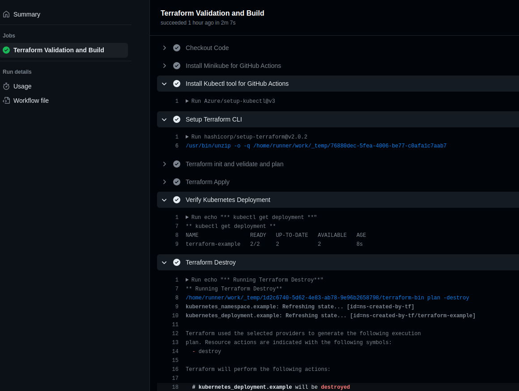Expand the Terraform init and validate and plan step

click(x=164, y=164)
